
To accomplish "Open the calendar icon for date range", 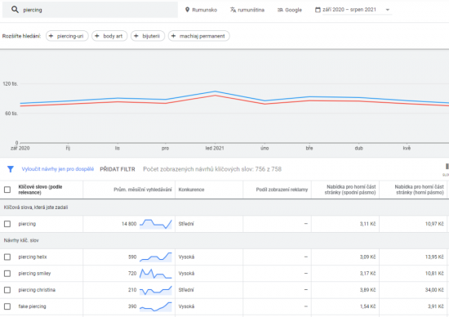I will tap(318, 10).
